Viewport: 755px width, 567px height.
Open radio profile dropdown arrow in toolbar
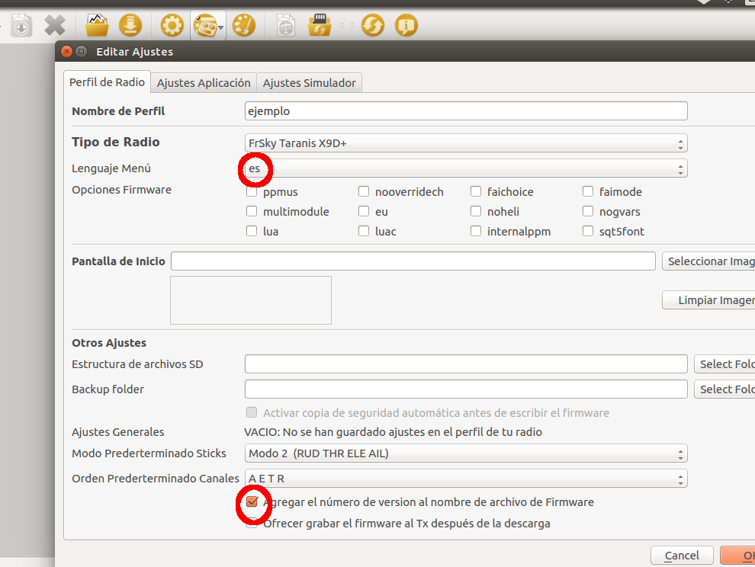pos(220,27)
